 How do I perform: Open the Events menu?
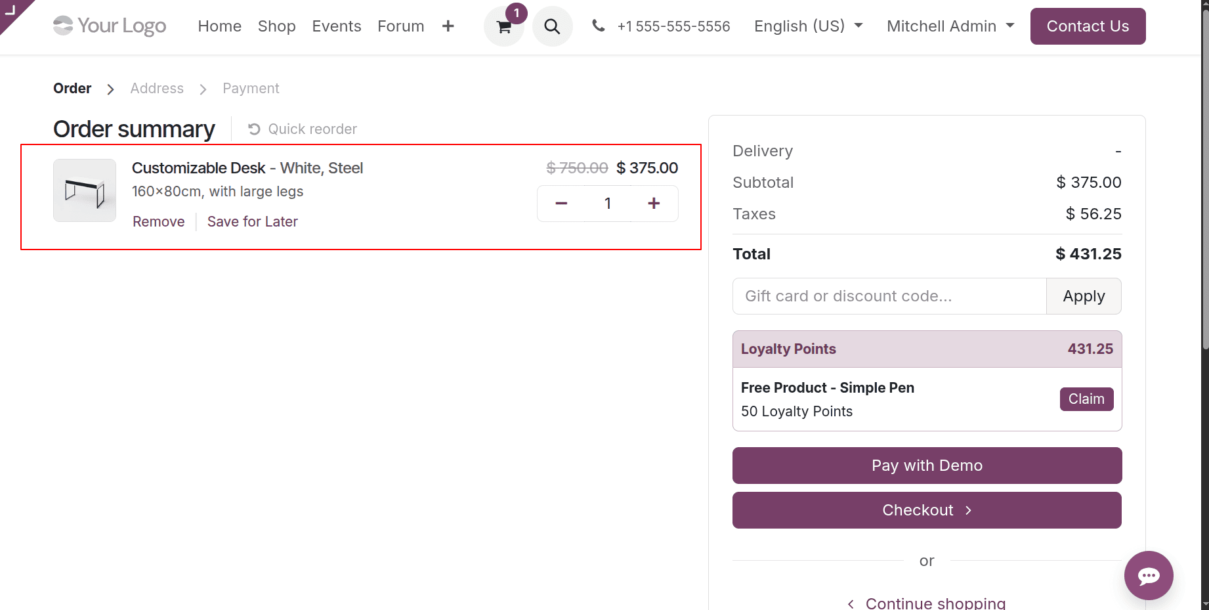337,26
